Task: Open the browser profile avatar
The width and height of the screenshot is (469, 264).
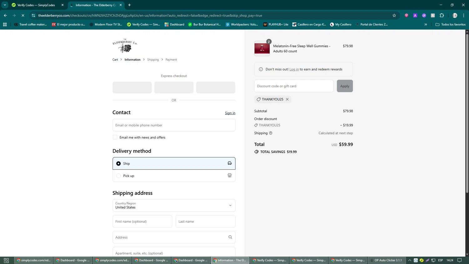Action: [455, 15]
